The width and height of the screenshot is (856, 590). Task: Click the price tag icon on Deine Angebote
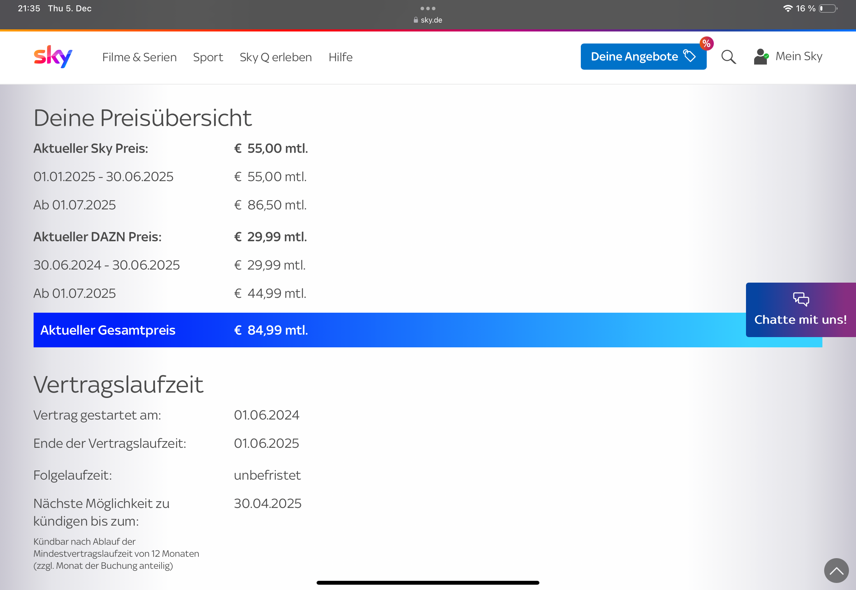689,56
